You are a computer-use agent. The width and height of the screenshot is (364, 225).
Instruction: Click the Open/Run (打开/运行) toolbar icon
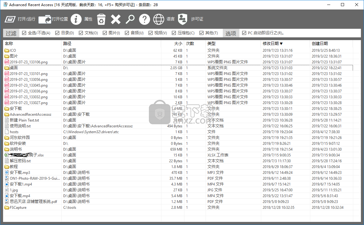point(10,19)
